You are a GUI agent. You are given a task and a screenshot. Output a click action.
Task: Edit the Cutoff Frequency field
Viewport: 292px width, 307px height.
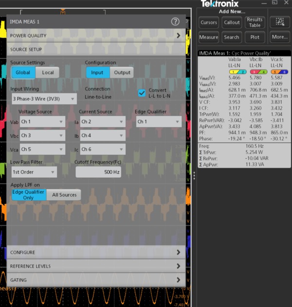coord(98,172)
